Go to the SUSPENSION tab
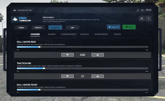 (x=101, y=34)
